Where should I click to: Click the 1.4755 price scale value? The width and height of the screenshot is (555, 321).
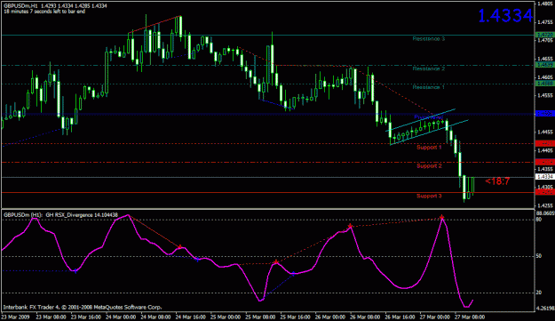pos(545,22)
